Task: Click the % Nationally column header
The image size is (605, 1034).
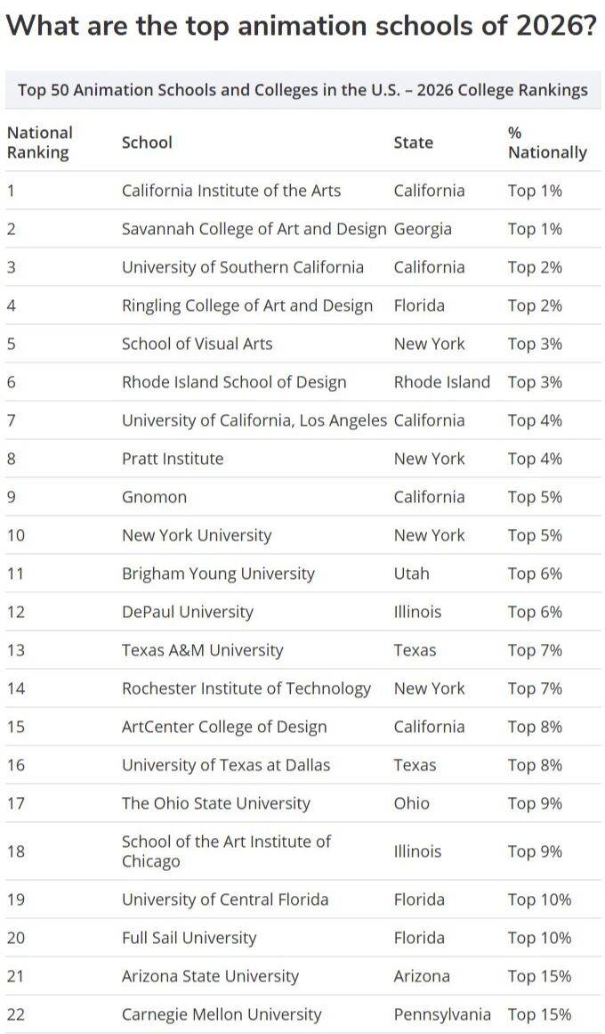Action: [546, 142]
